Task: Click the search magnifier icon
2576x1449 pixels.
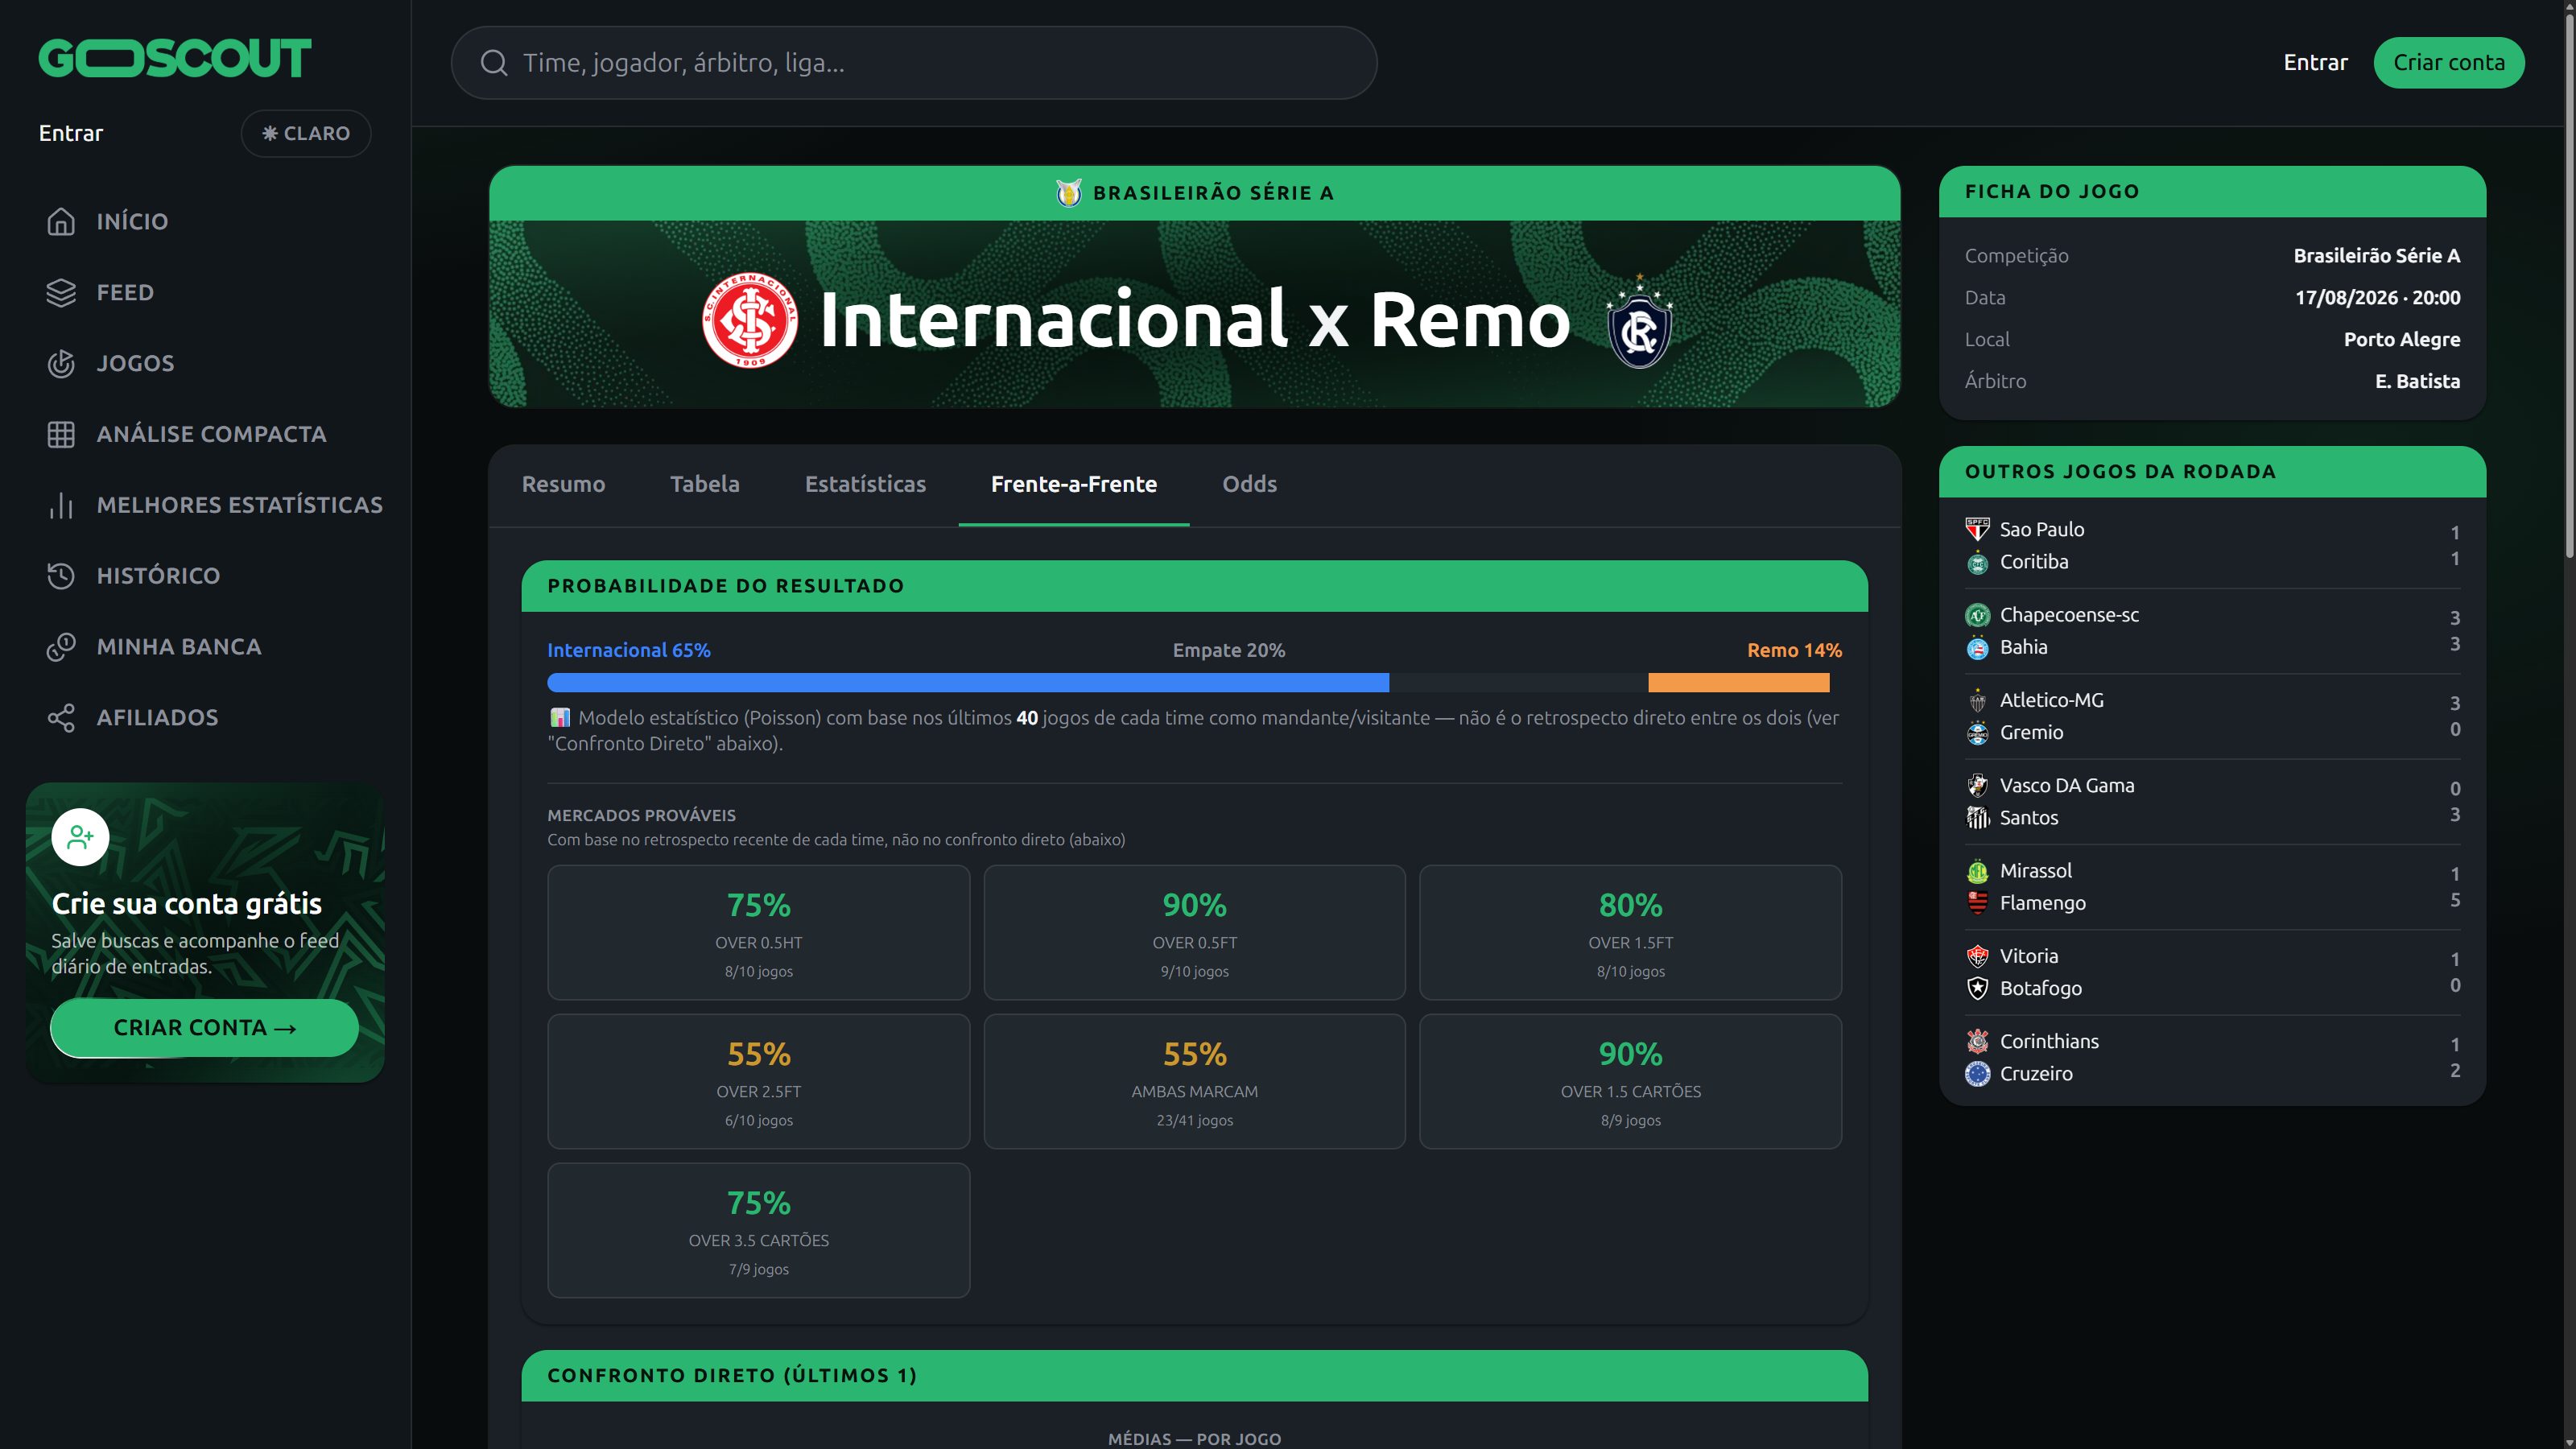Action: point(494,63)
